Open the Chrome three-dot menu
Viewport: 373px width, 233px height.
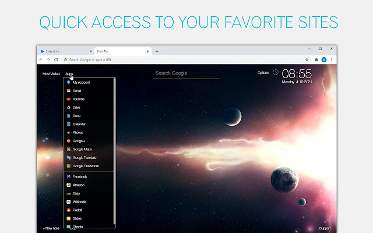(x=332, y=59)
